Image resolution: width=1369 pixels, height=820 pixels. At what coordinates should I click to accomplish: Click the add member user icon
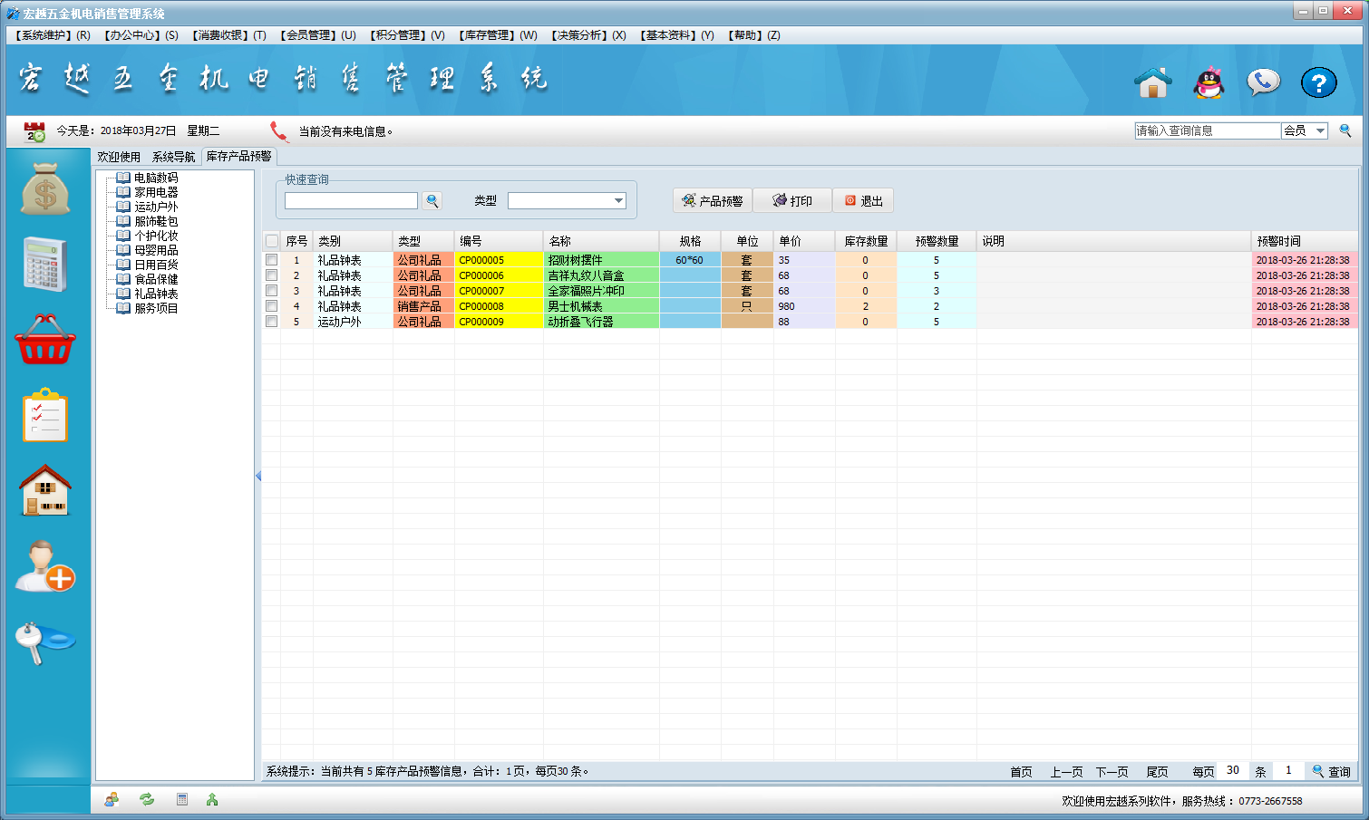pyautogui.click(x=45, y=566)
